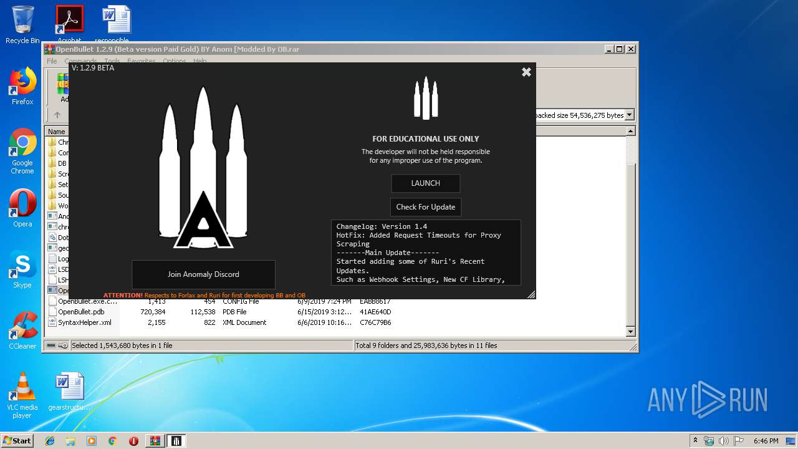Close the OpenBullet splash dialog with the X
Viewport: 798px width, 449px height.
pyautogui.click(x=526, y=72)
